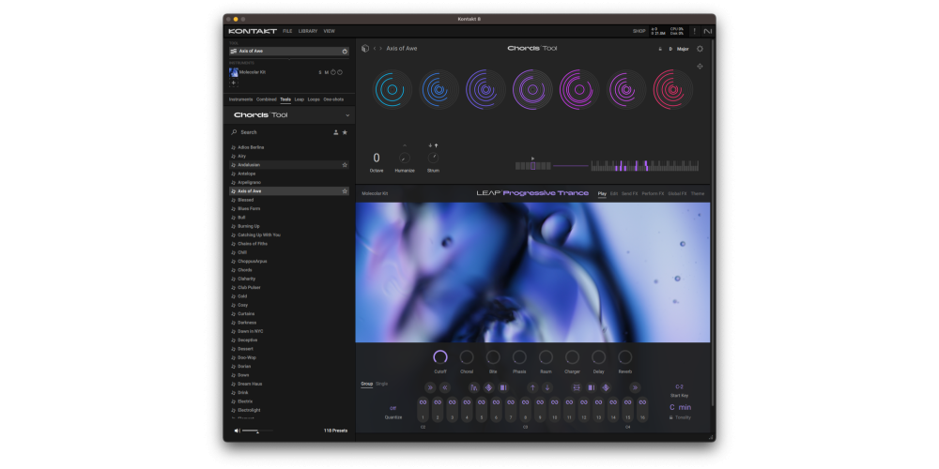Expand the Chords Tool dropdown in sidebar
939x469 pixels.
(x=347, y=114)
